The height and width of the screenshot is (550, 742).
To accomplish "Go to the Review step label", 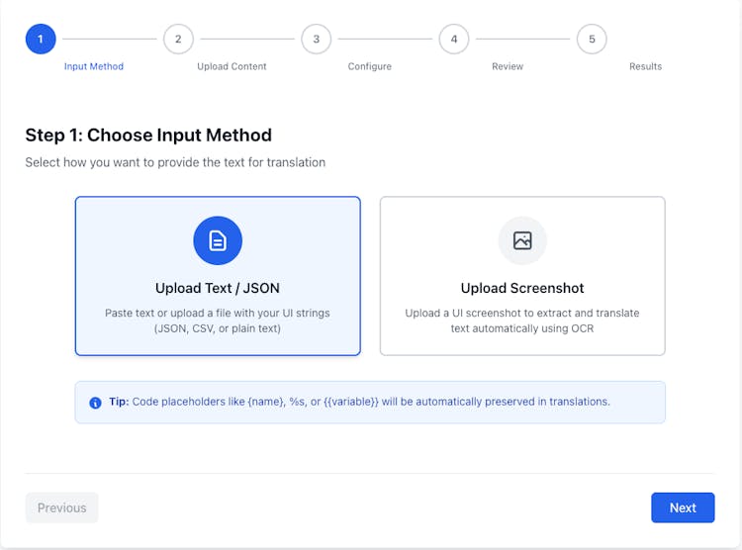I will (x=508, y=66).
